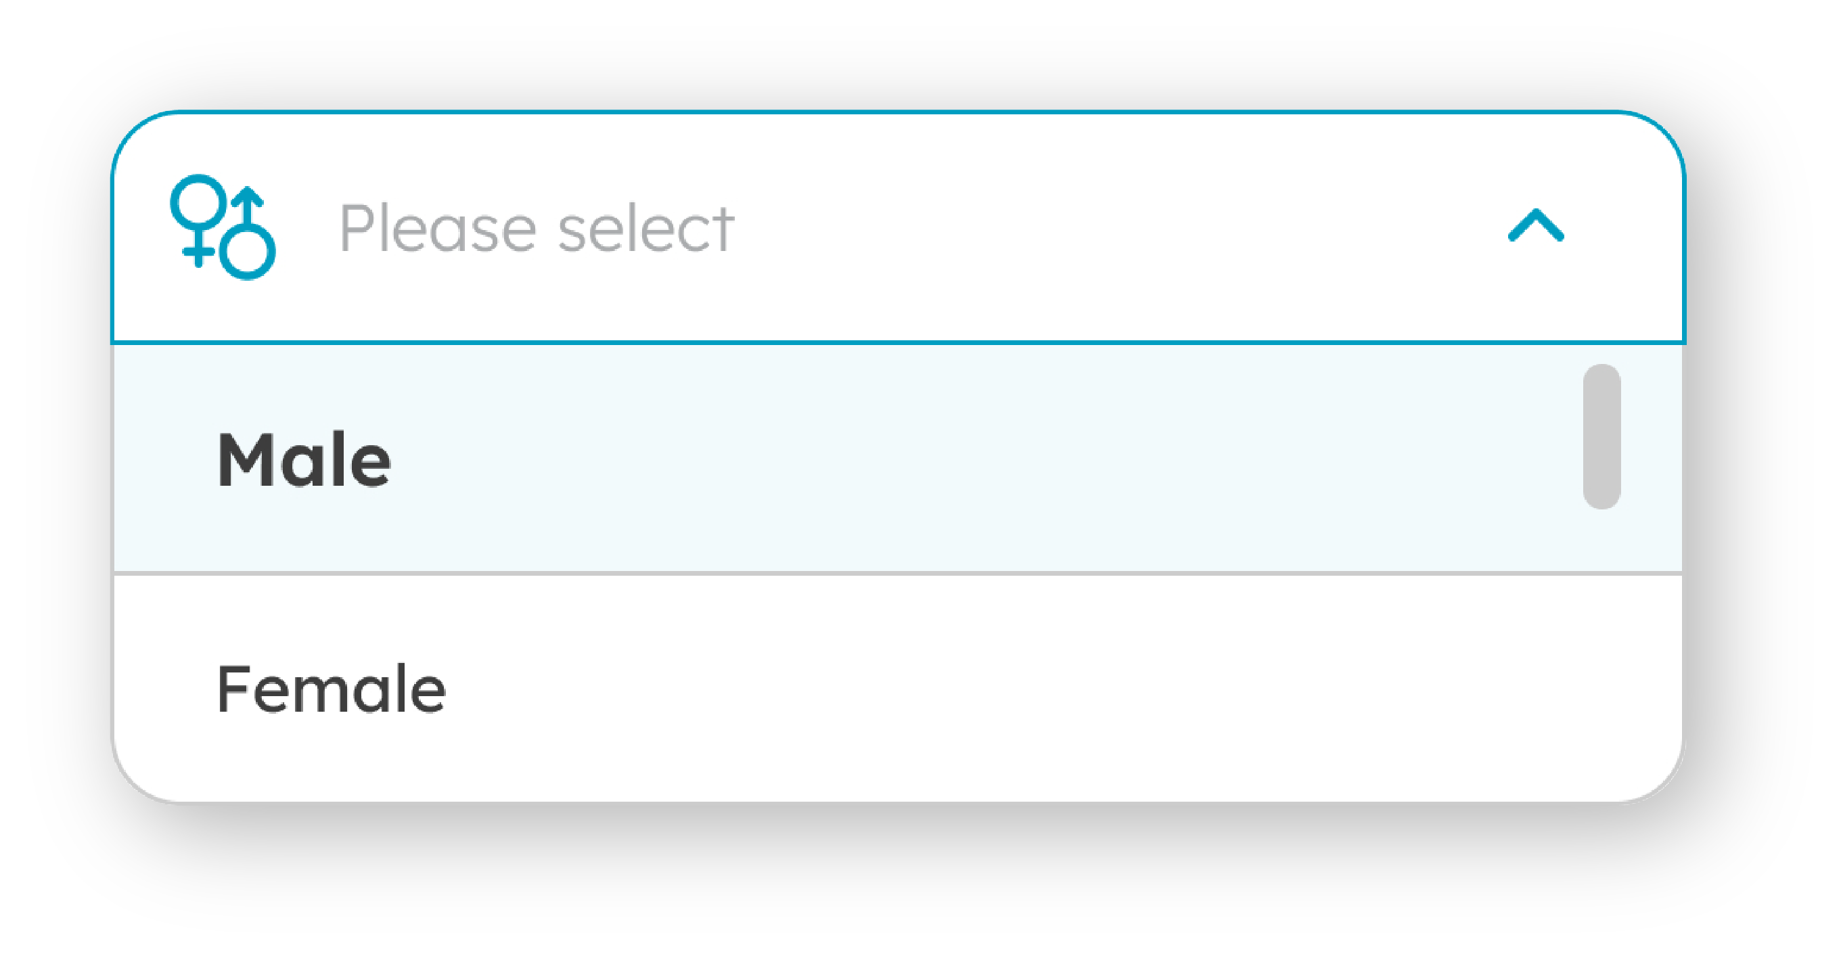Select the Male option
The width and height of the screenshot is (1841, 960).
(x=304, y=460)
